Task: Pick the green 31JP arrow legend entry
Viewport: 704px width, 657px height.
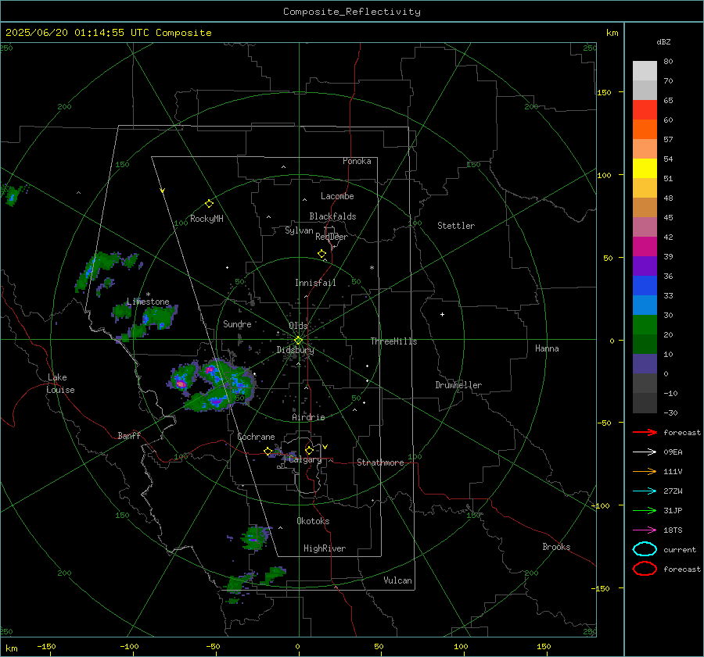Action: pos(645,510)
